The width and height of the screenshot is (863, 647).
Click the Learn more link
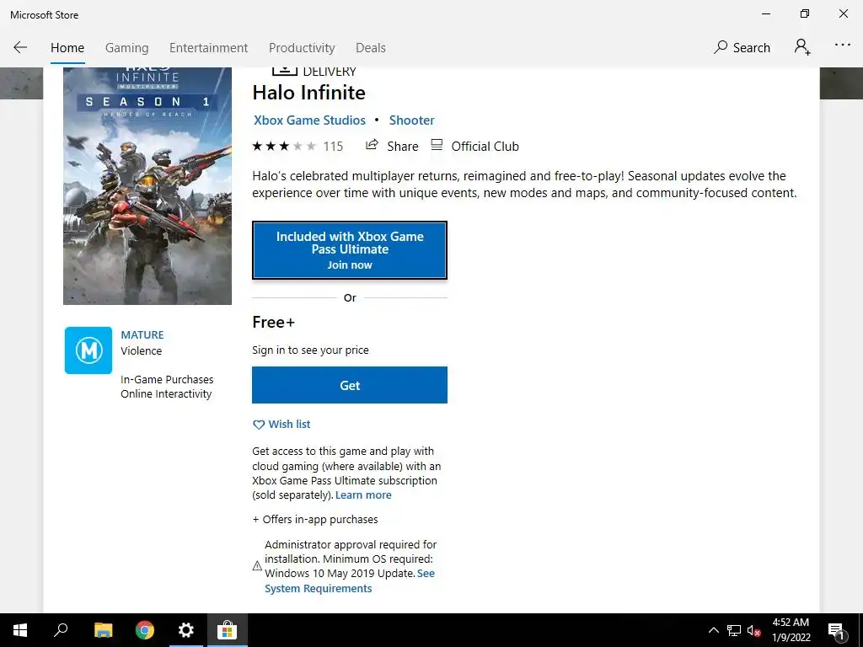click(x=363, y=495)
